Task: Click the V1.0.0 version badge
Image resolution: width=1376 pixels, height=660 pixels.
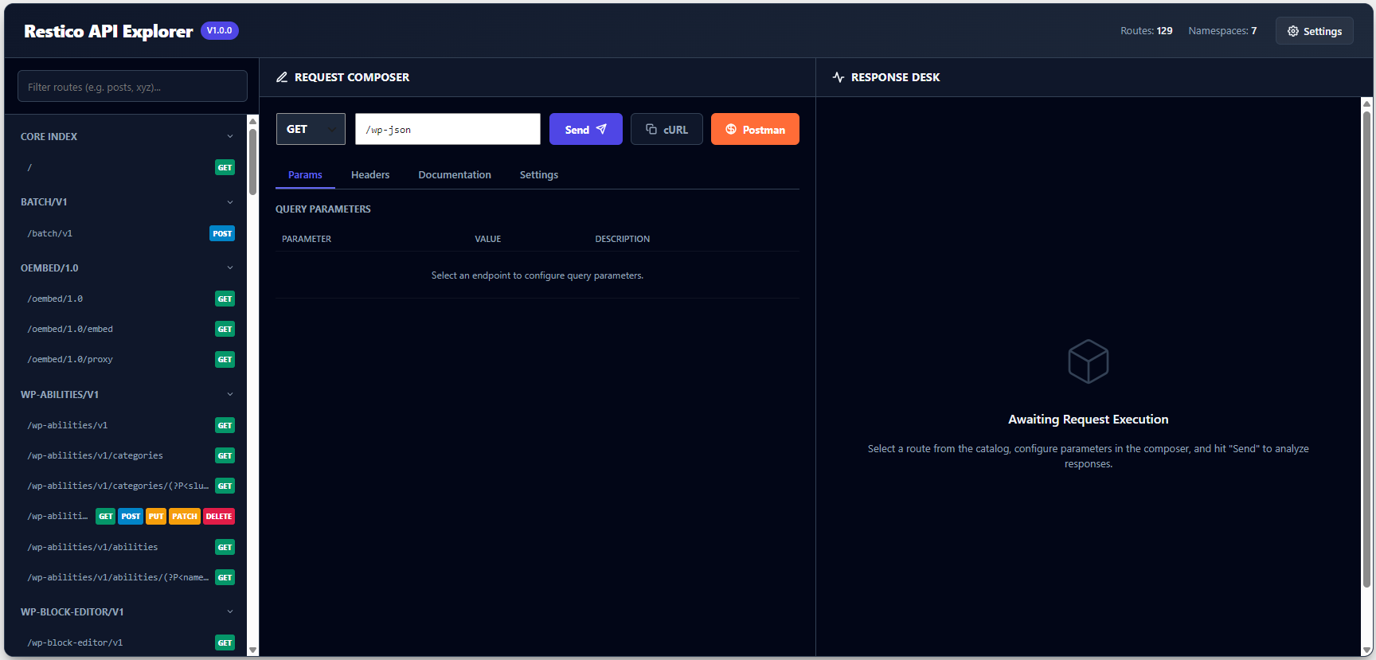Action: [x=220, y=30]
